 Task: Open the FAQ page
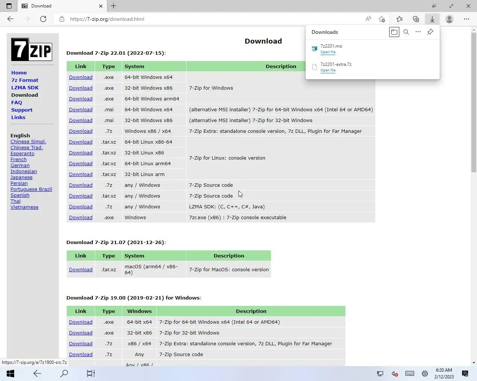tap(17, 102)
